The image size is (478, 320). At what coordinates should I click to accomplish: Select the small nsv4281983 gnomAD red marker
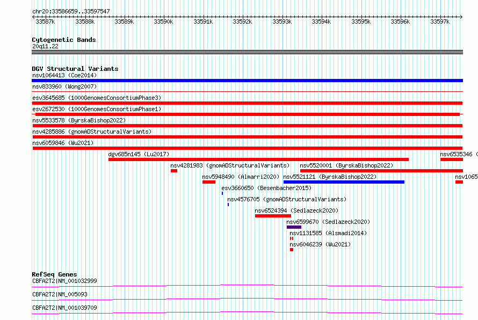pyautogui.click(x=174, y=171)
